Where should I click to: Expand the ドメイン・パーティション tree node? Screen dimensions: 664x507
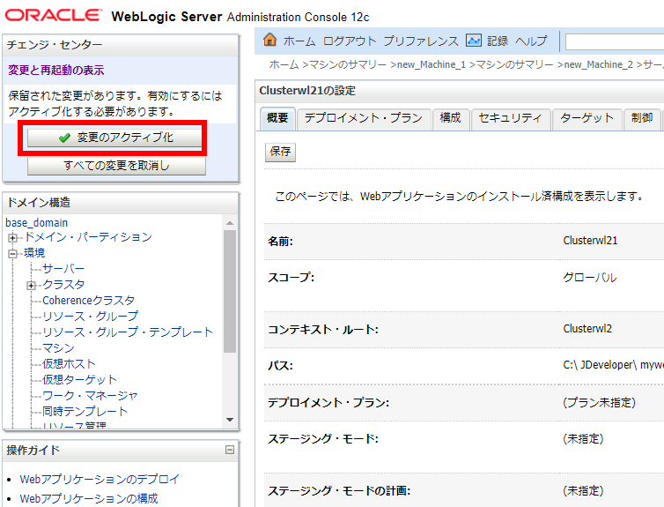[13, 237]
